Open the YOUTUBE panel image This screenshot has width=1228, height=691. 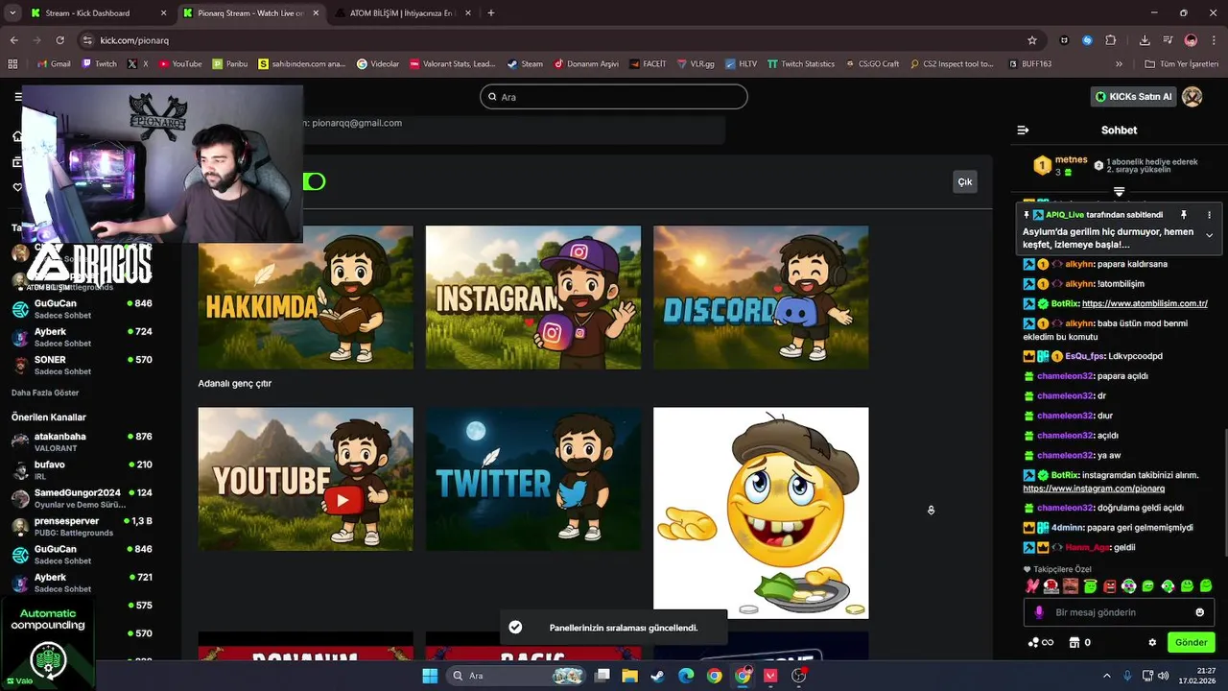(x=306, y=479)
